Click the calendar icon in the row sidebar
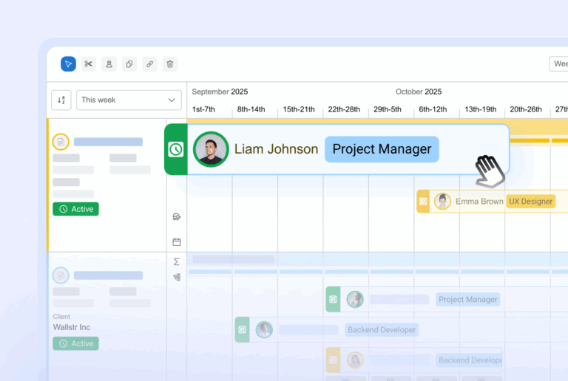This screenshot has height=381, width=568. pyautogui.click(x=177, y=241)
